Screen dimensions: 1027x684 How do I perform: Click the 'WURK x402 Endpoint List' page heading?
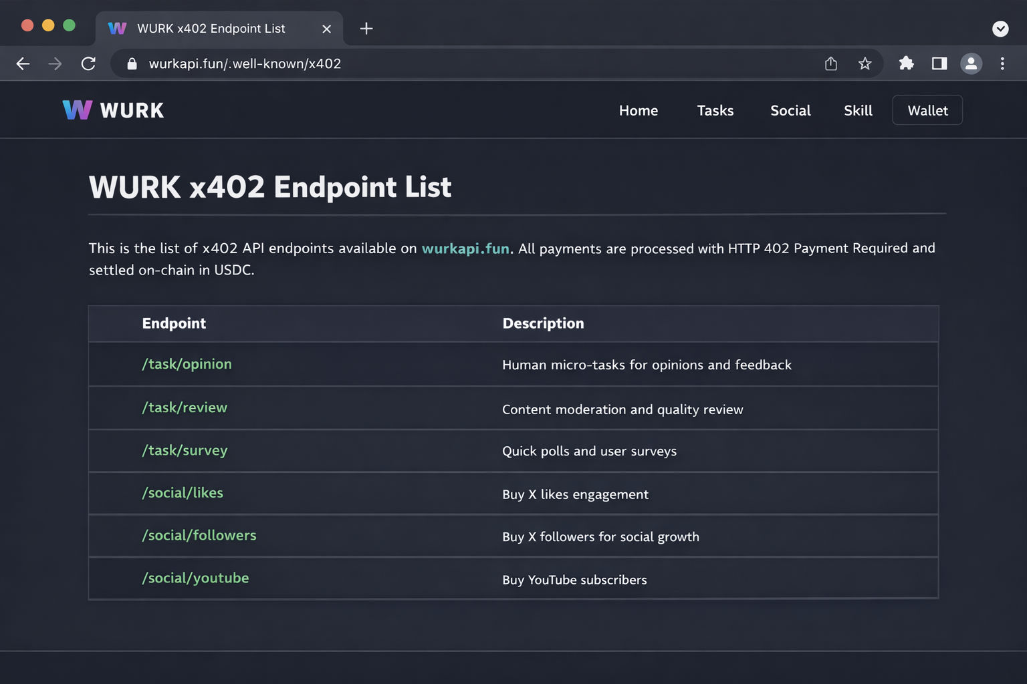(270, 187)
